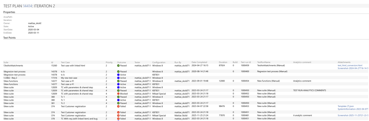Click the blue Active icon on the tc b KB7831 row
369x121 pixels.
tap(118, 75)
